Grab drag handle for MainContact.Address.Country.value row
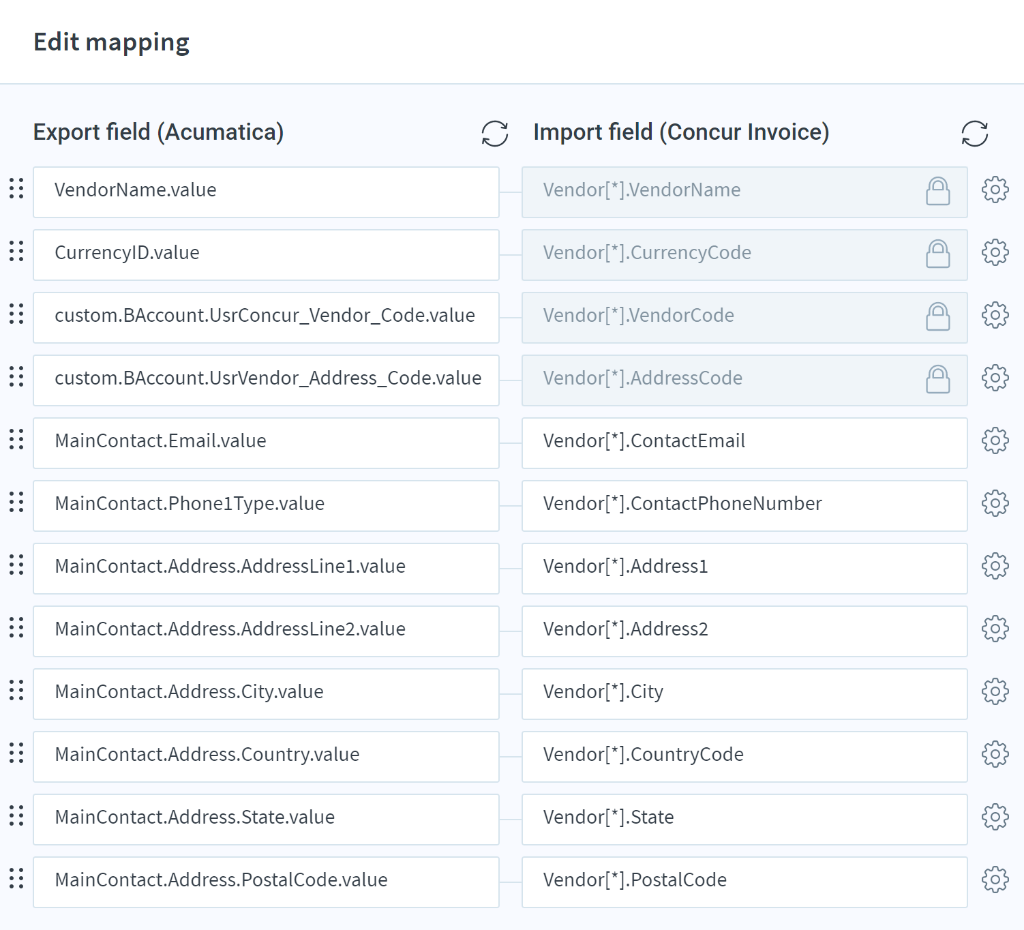1024x930 pixels. point(16,753)
